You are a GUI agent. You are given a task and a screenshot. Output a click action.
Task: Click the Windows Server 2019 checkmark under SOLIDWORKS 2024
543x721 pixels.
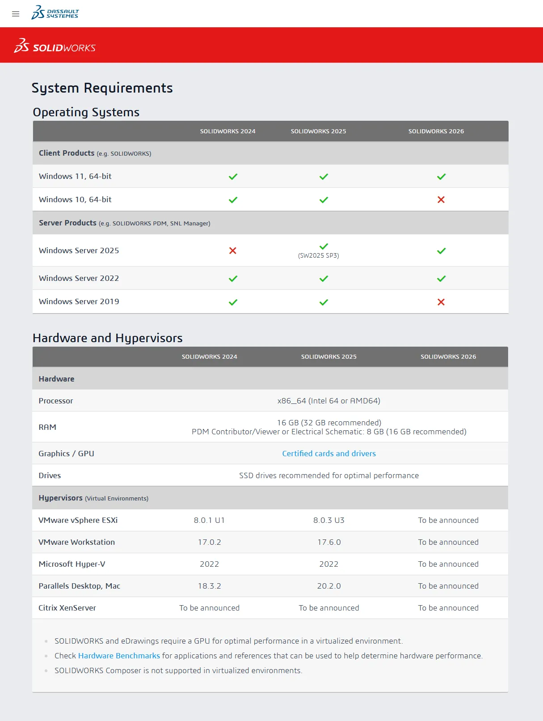click(x=233, y=302)
